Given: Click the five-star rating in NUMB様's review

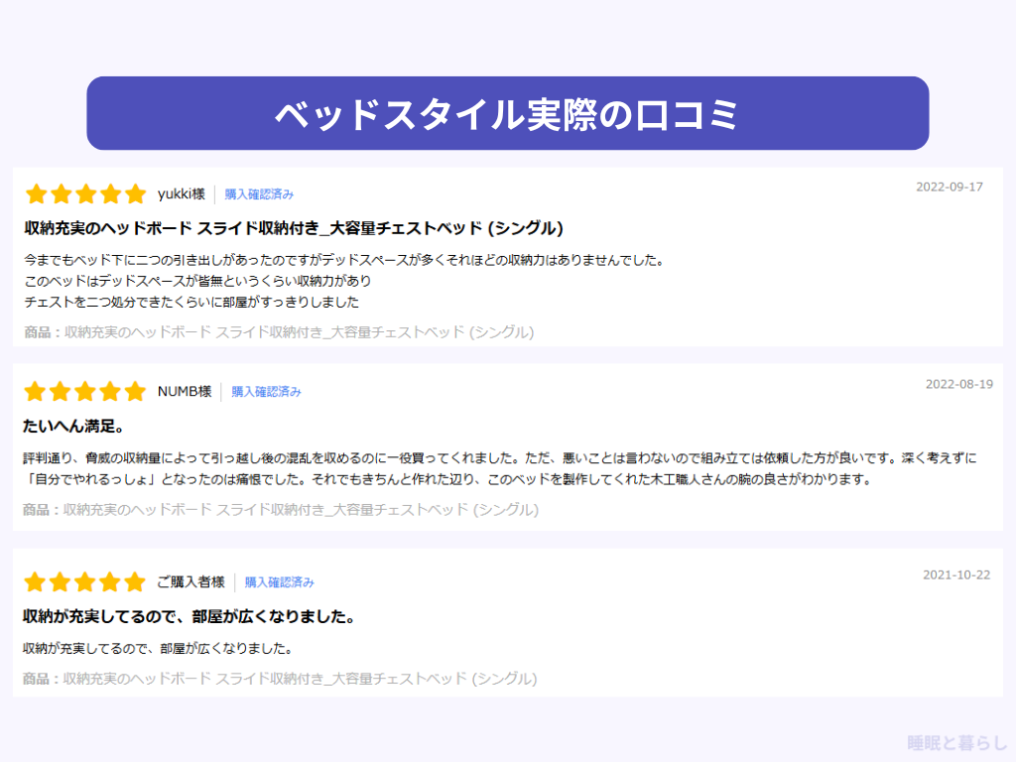Looking at the screenshot, I should click(85, 391).
